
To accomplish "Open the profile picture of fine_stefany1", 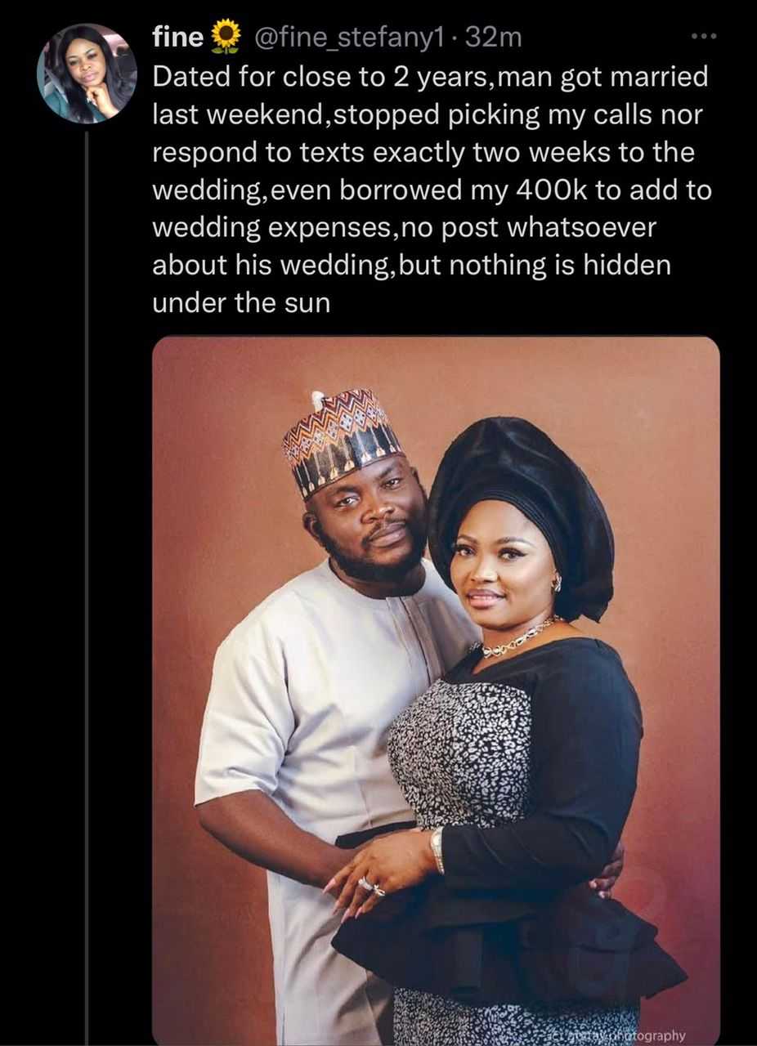I will (87, 74).
